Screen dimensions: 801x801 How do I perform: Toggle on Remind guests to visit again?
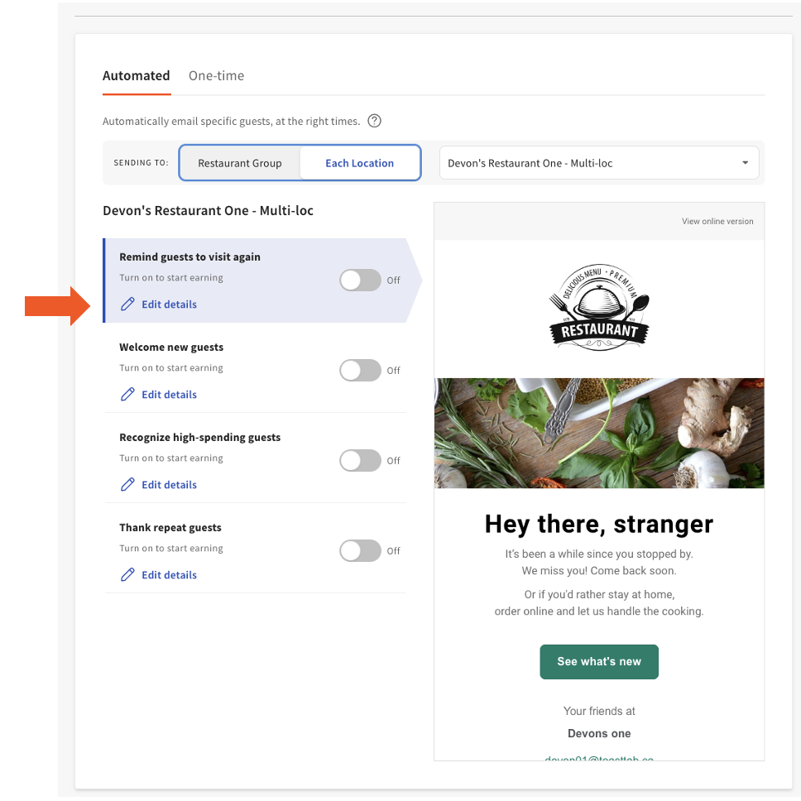[x=360, y=281]
